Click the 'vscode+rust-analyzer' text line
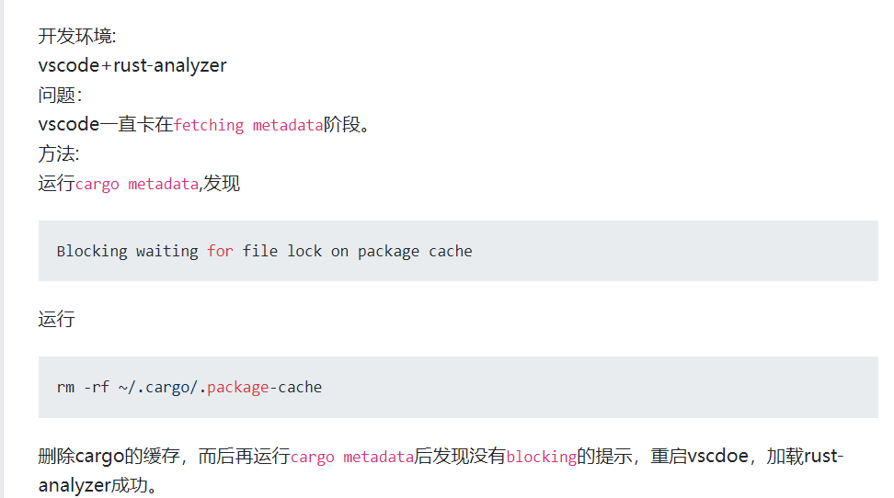 coord(132,65)
